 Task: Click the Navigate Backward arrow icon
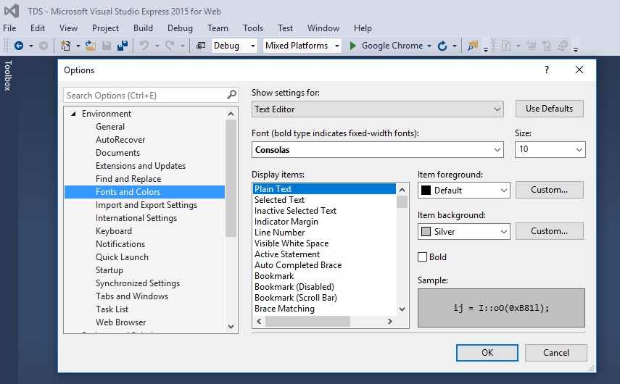coord(19,46)
